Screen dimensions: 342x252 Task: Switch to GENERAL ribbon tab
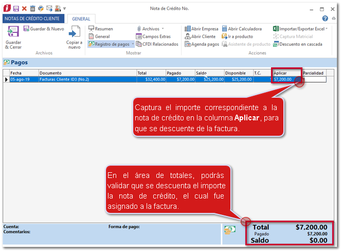point(81,19)
